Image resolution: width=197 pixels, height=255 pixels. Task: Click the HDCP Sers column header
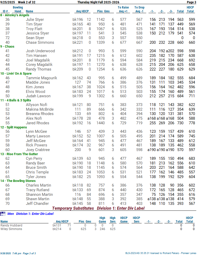point(136,220)
